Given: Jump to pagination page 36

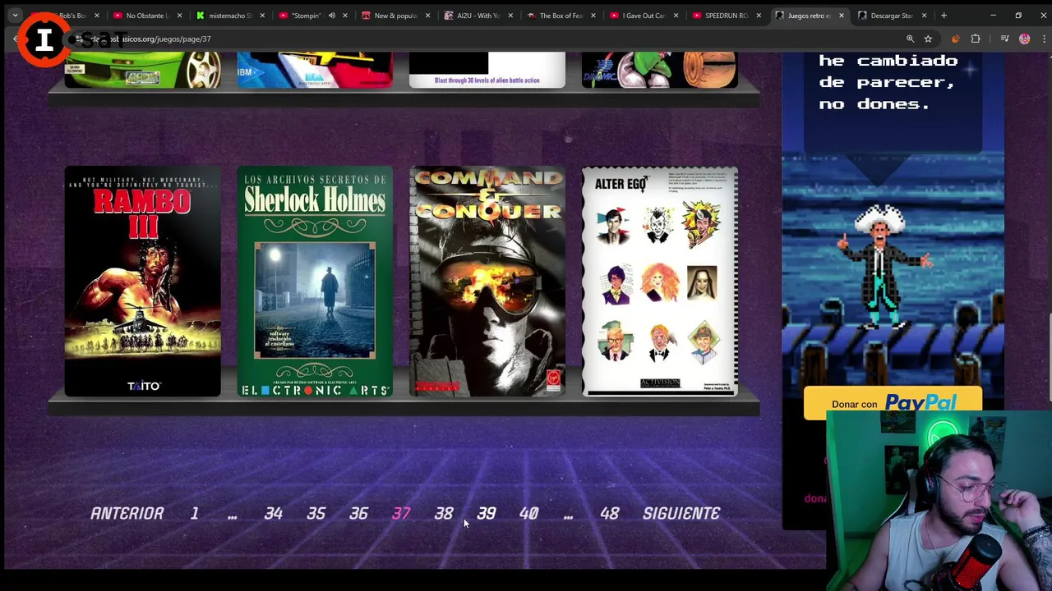Looking at the screenshot, I should click(359, 513).
